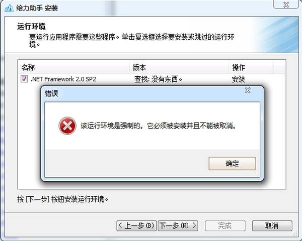Image resolution: width=302 pixels, height=241 pixels.
Task: Click the error message text 该运行环境是强制的
Action: [110, 126]
